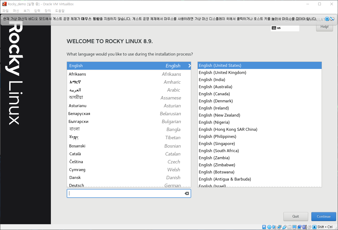Click the network adapter status icon
The height and width of the screenshot is (230, 338).
tap(279, 227)
